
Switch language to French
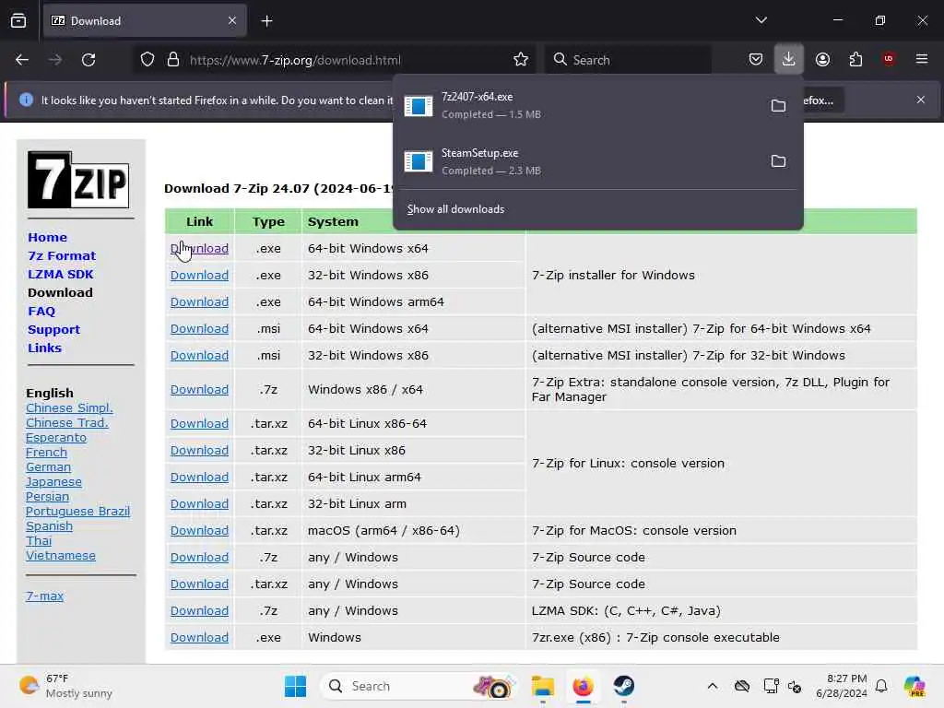46,452
